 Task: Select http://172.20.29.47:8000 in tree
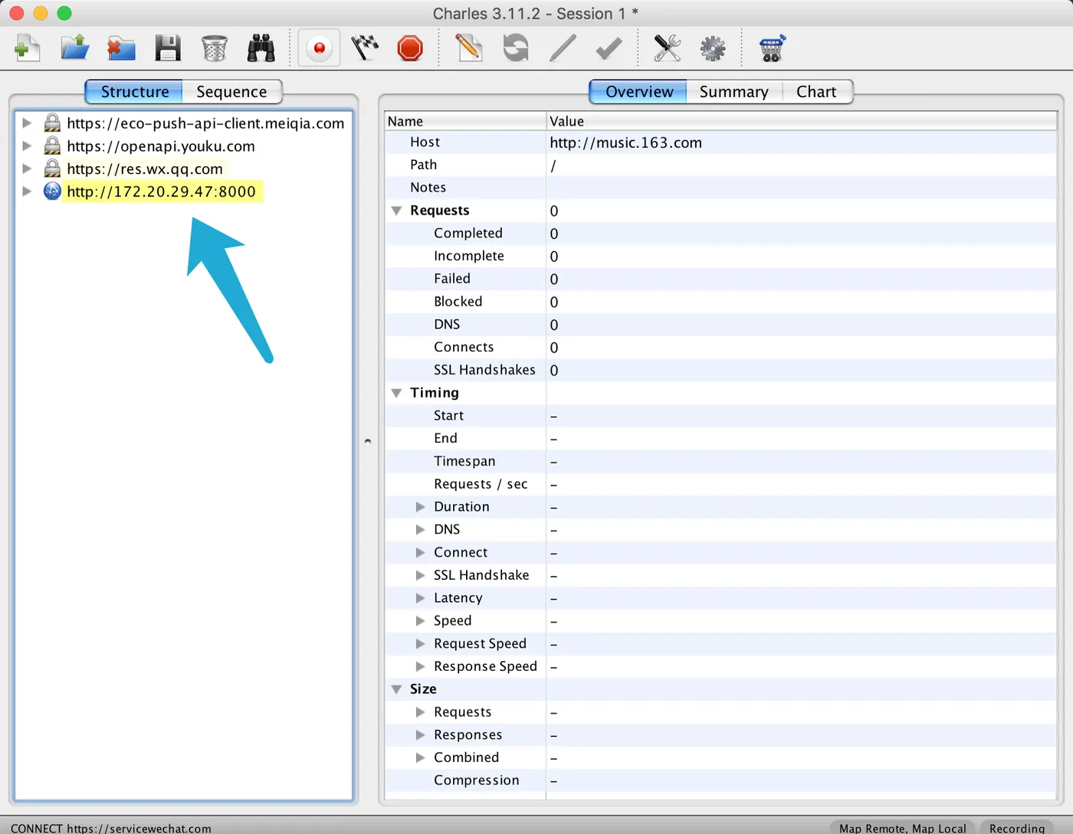[162, 191]
